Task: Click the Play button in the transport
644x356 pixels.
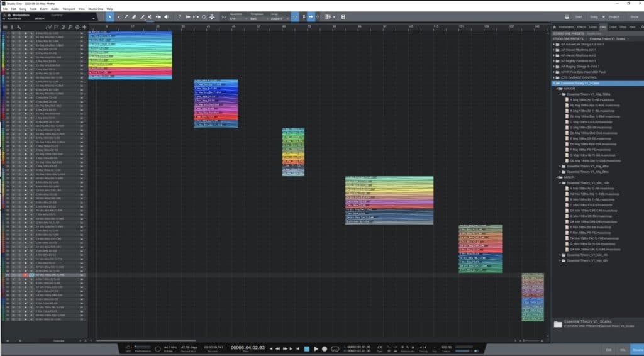Action: 316,348
